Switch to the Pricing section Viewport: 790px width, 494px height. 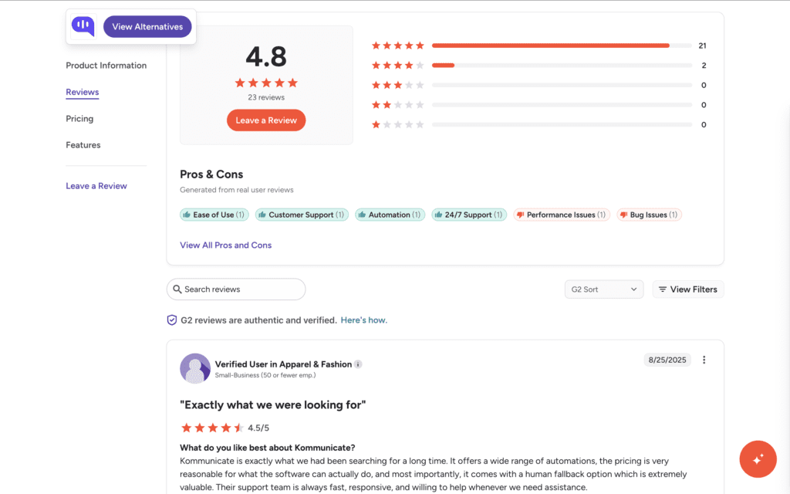(x=79, y=118)
